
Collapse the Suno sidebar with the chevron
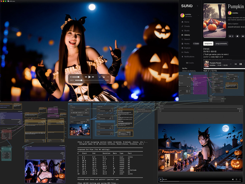(x=197, y=6)
